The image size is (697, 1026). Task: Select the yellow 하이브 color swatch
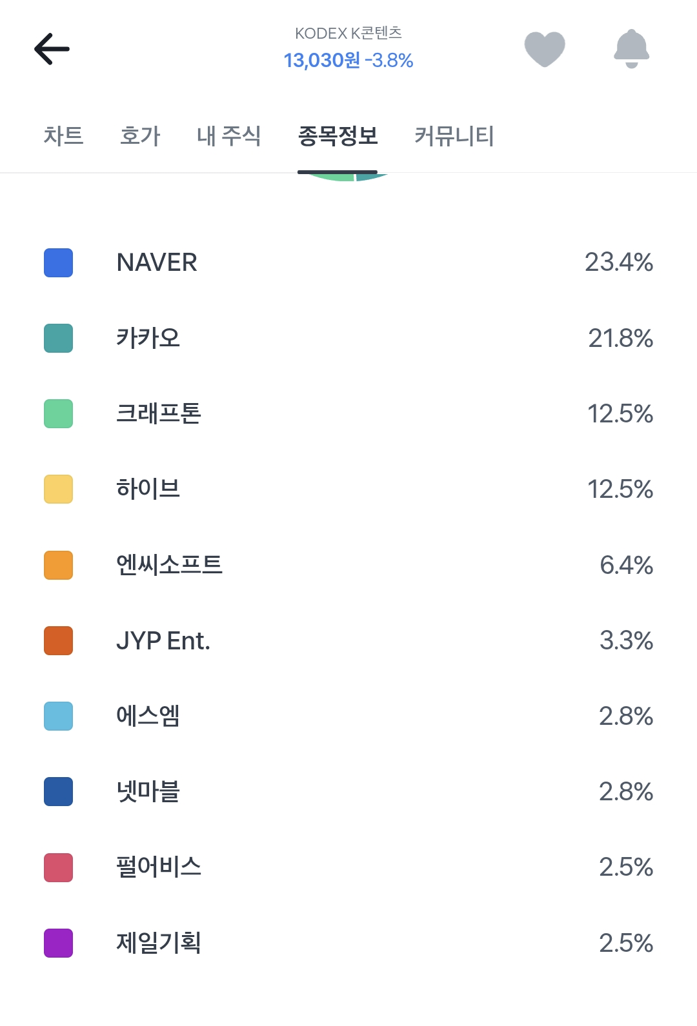[58, 489]
